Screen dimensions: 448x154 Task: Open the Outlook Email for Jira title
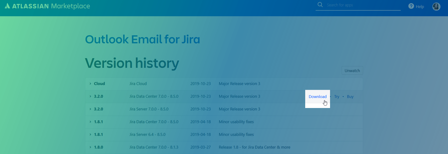tap(142, 39)
